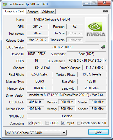Toggle the PhysX checkbox
The image size is (113, 140).
pyautogui.click(x=63, y=123)
